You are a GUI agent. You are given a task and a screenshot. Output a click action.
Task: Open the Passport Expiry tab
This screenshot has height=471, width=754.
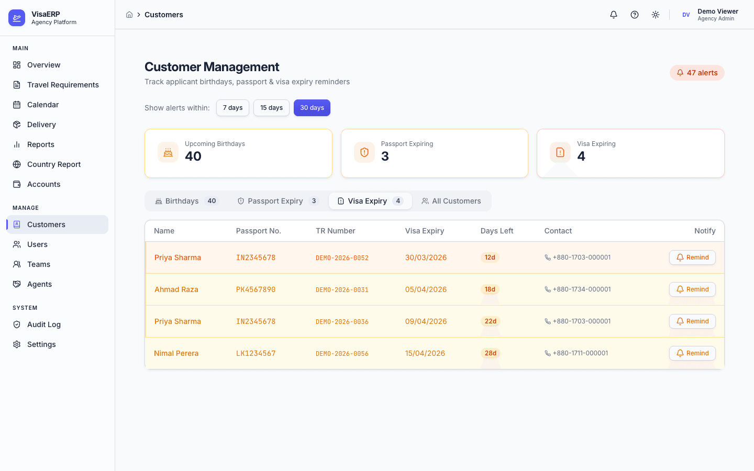click(276, 200)
